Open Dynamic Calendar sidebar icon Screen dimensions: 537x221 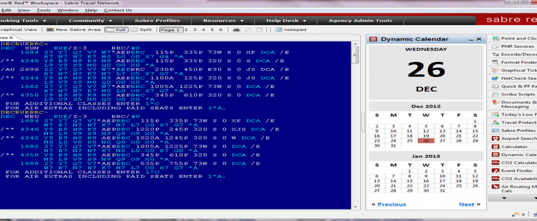(x=495, y=155)
